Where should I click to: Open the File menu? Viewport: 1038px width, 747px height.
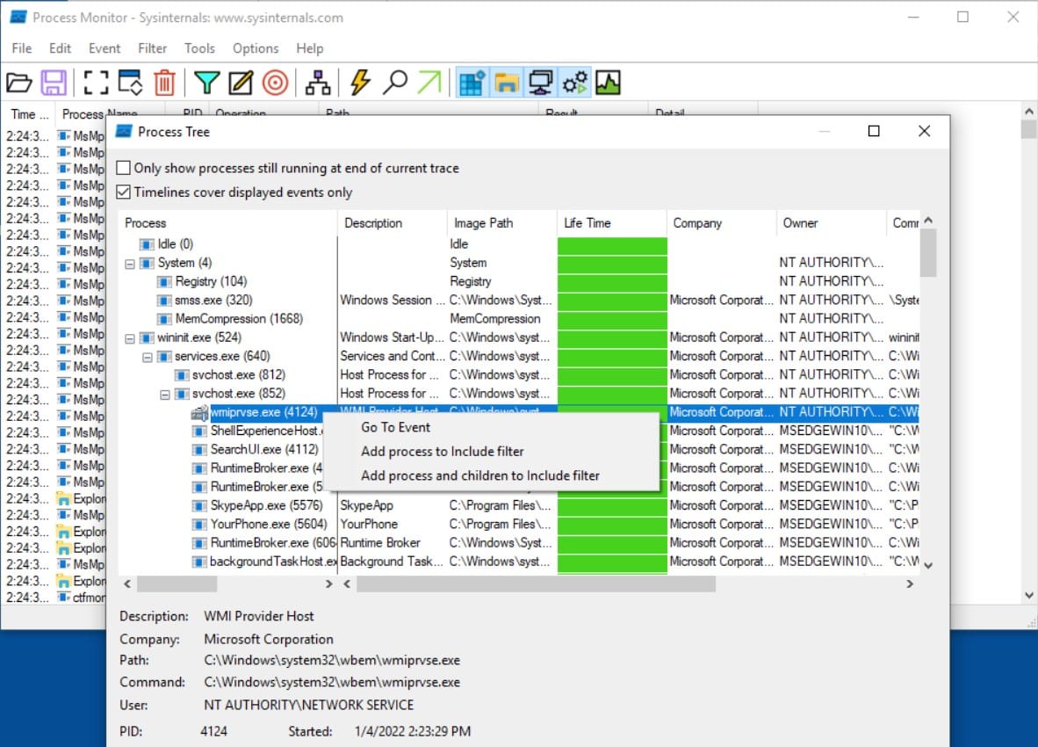tap(22, 48)
